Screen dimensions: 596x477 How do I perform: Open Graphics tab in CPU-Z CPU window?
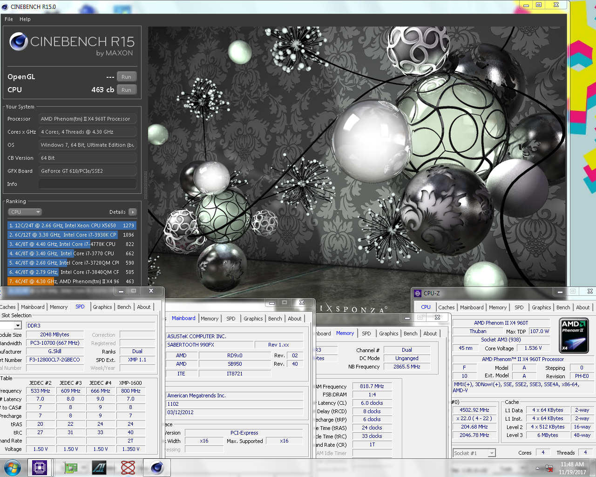pos(541,307)
